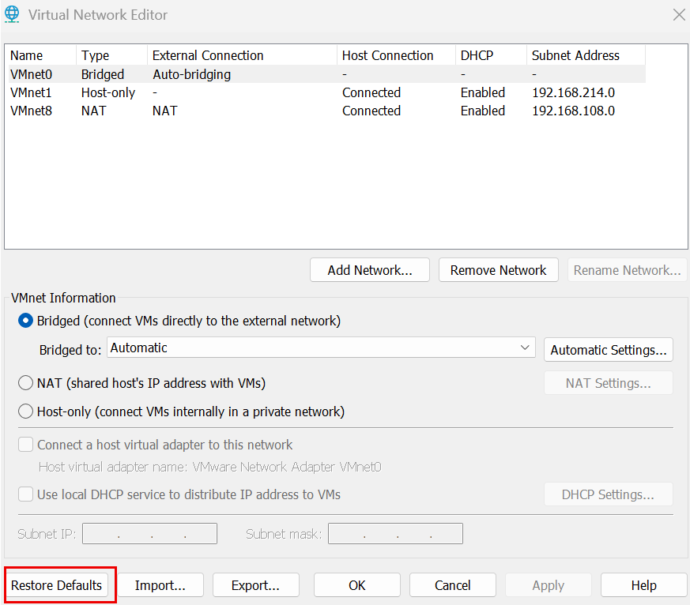Click Connected host status for VMnet8

pos(371,111)
